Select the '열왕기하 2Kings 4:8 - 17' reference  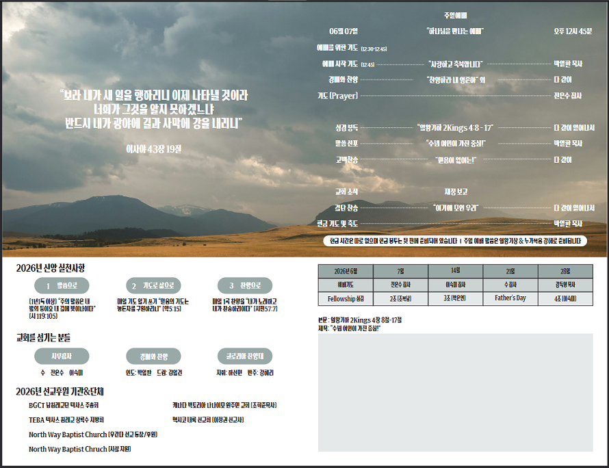pos(455,128)
